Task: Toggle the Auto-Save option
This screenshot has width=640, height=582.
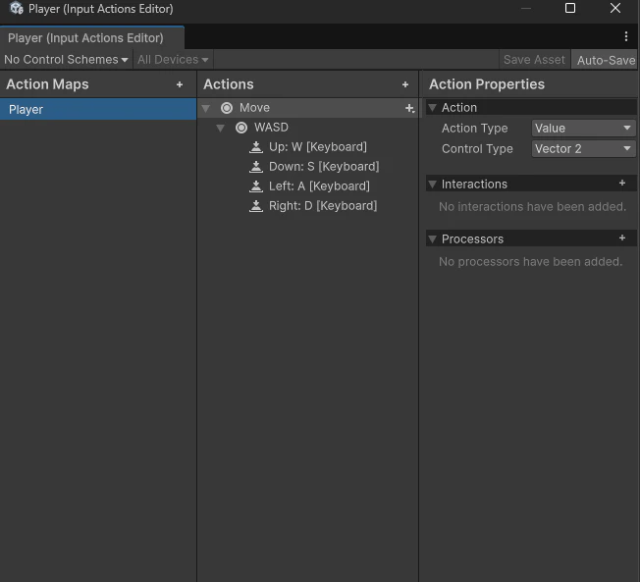Action: pyautogui.click(x=605, y=60)
